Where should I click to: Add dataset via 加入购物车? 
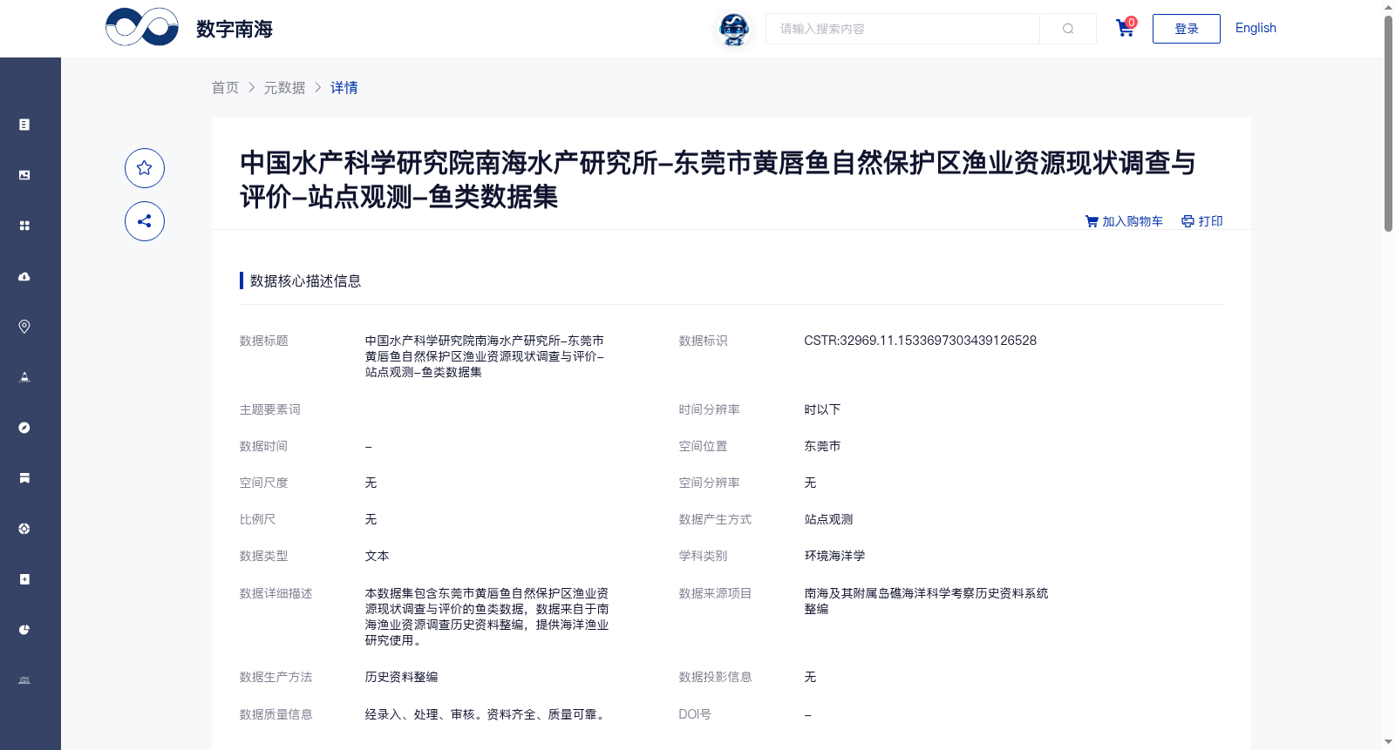[x=1124, y=221]
